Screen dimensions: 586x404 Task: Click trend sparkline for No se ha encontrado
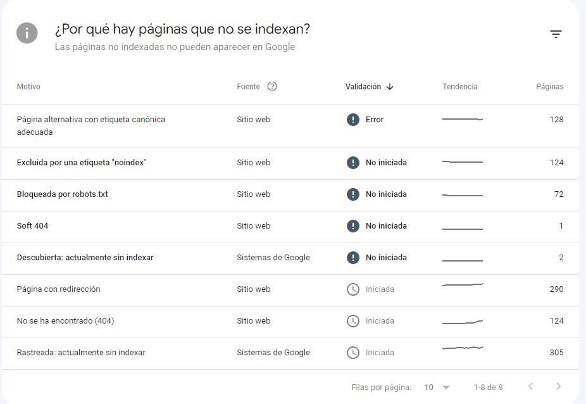pyautogui.click(x=463, y=322)
